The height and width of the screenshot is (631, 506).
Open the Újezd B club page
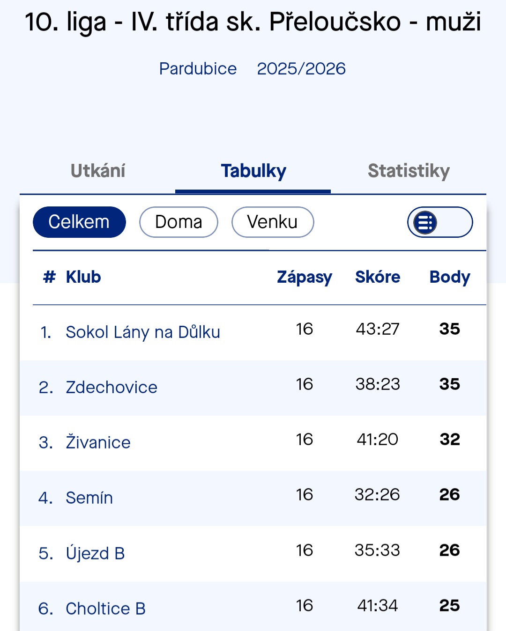coord(95,553)
